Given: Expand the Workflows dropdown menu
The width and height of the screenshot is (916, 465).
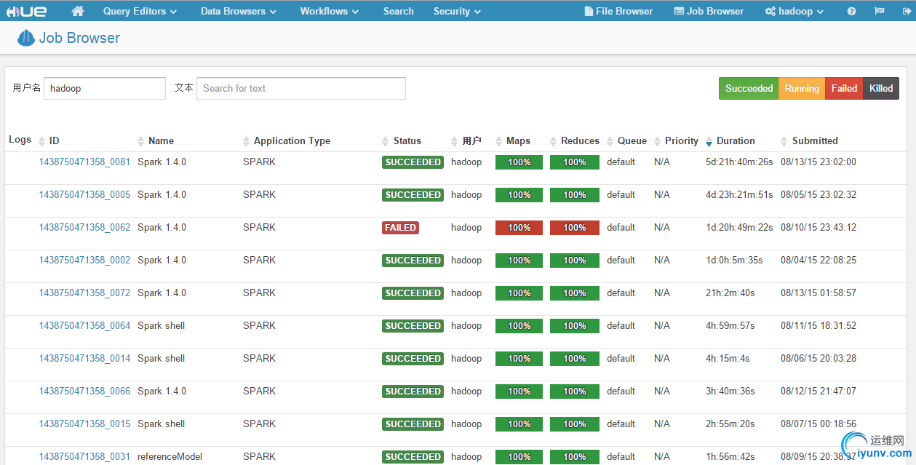Looking at the screenshot, I should point(330,11).
